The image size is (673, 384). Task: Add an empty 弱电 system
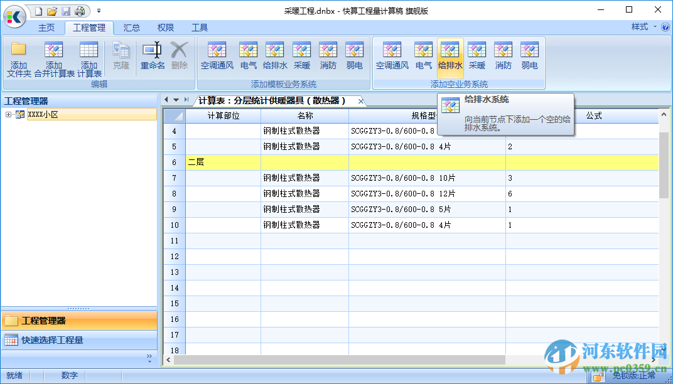tap(529, 56)
